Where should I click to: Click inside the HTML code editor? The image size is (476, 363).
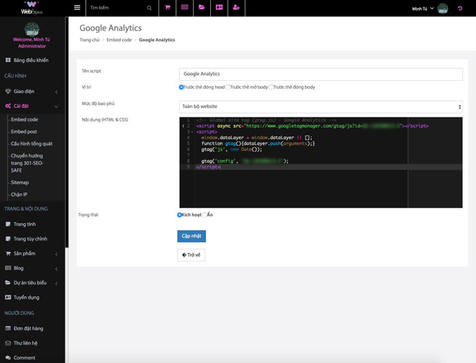coord(321,162)
